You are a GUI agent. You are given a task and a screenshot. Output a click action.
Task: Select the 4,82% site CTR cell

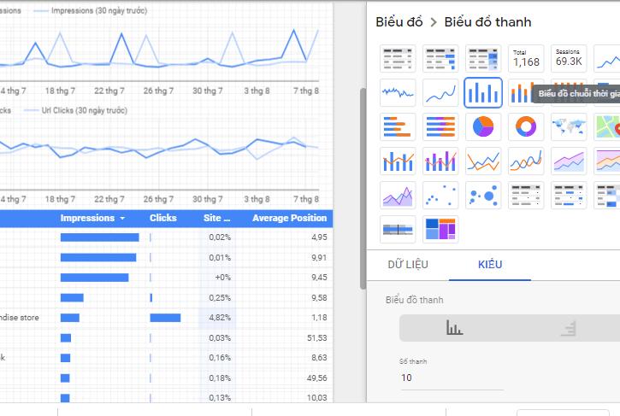pos(220,318)
